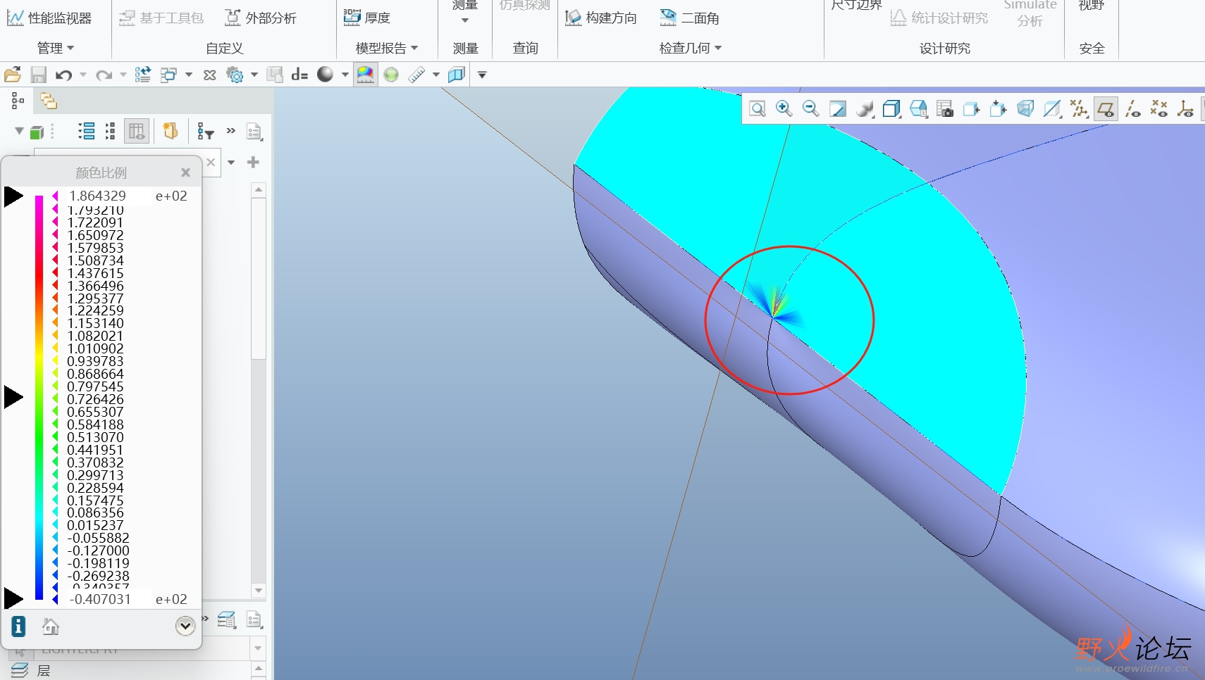The height and width of the screenshot is (680, 1205).
Task: Open the datum display filters dropdown
Action: click(x=1079, y=109)
